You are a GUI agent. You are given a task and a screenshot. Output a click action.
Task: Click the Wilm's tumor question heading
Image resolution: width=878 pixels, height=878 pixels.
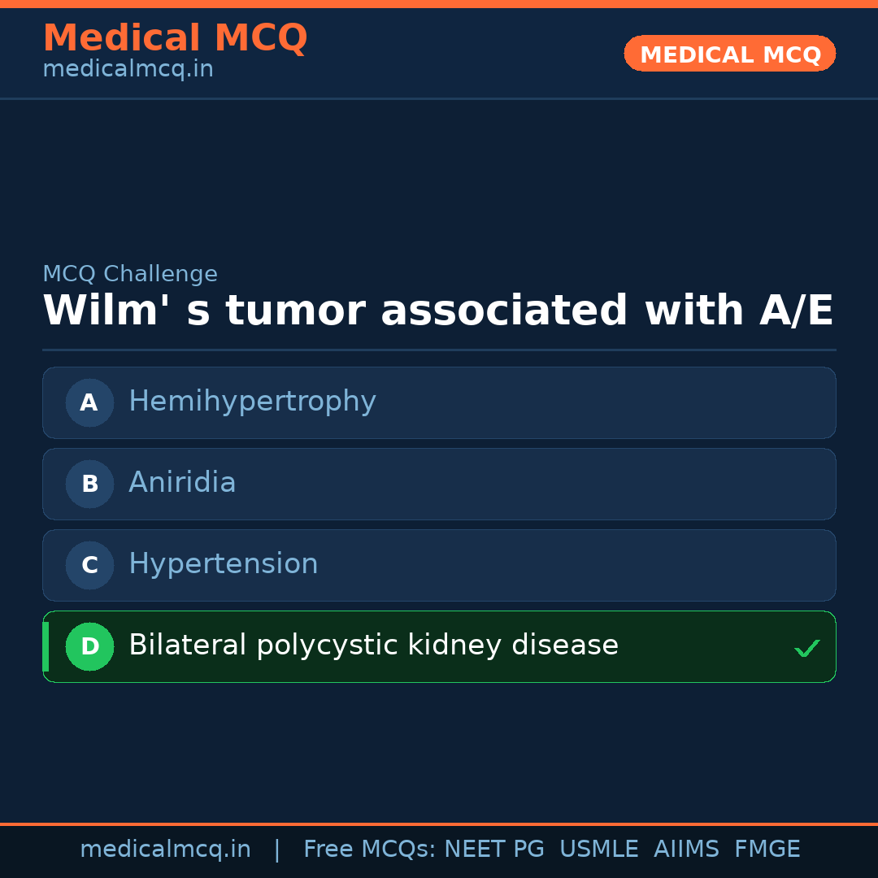click(x=438, y=311)
